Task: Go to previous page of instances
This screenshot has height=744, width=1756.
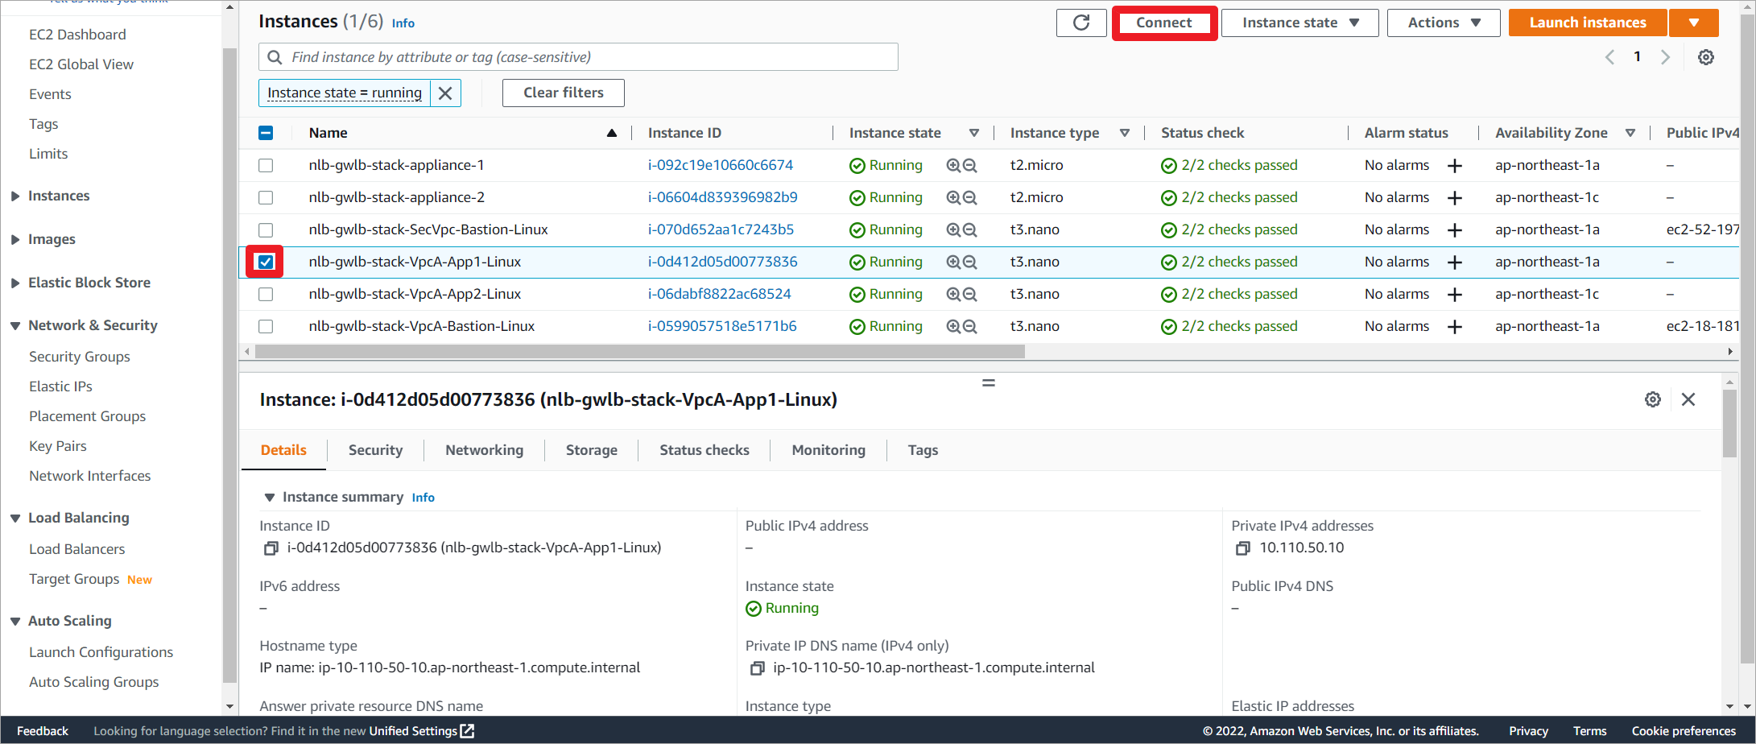Action: 1609,57
